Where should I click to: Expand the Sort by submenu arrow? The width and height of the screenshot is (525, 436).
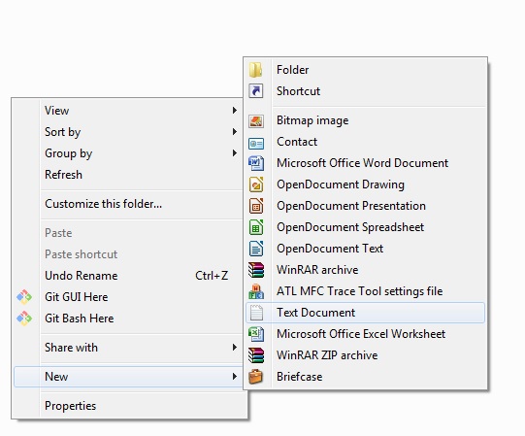pos(235,132)
